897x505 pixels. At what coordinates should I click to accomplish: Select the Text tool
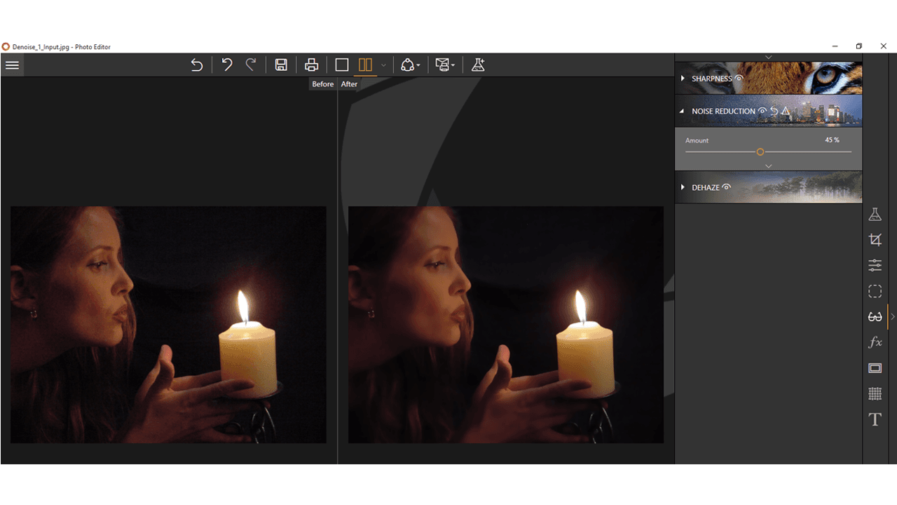click(875, 419)
